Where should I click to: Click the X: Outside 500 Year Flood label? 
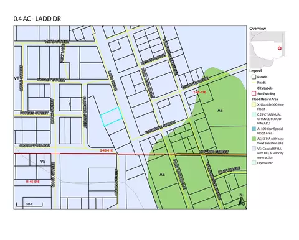click(x=270, y=107)
